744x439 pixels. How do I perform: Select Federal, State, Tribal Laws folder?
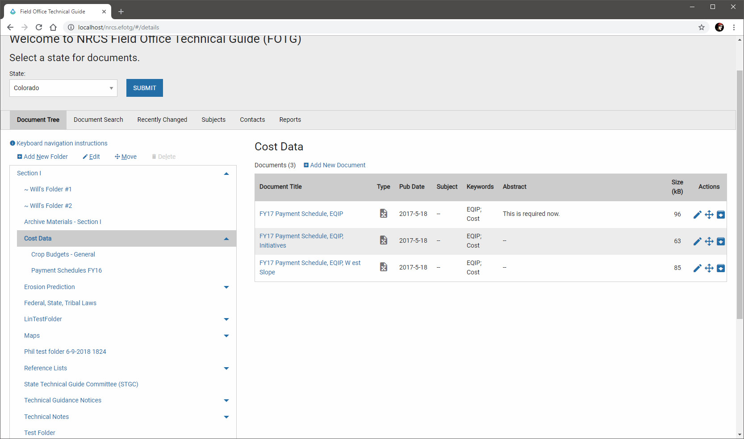click(x=60, y=303)
